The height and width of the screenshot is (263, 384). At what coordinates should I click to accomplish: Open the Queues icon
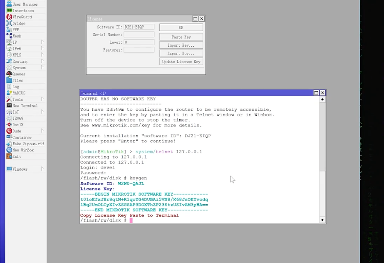click(x=9, y=74)
